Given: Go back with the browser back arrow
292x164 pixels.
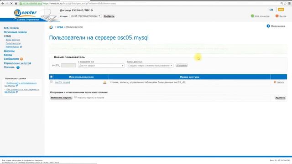Looking at the screenshot, I should [x=3, y=4].
